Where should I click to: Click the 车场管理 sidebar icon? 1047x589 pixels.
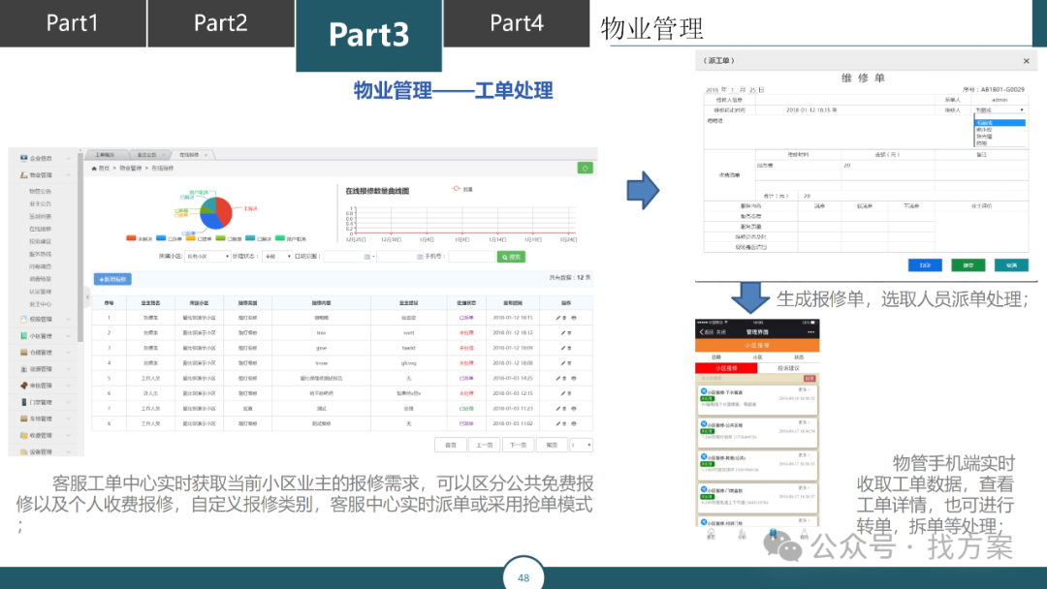(x=23, y=418)
